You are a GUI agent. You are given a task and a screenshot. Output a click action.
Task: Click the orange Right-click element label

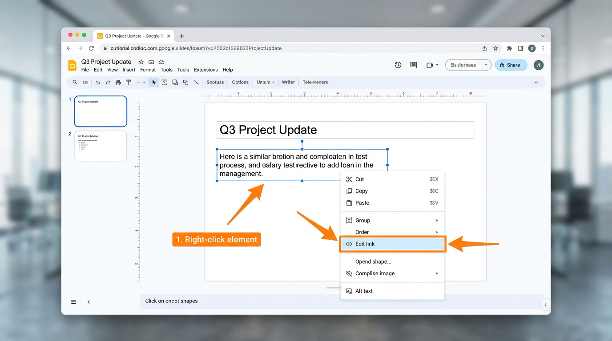tap(216, 239)
